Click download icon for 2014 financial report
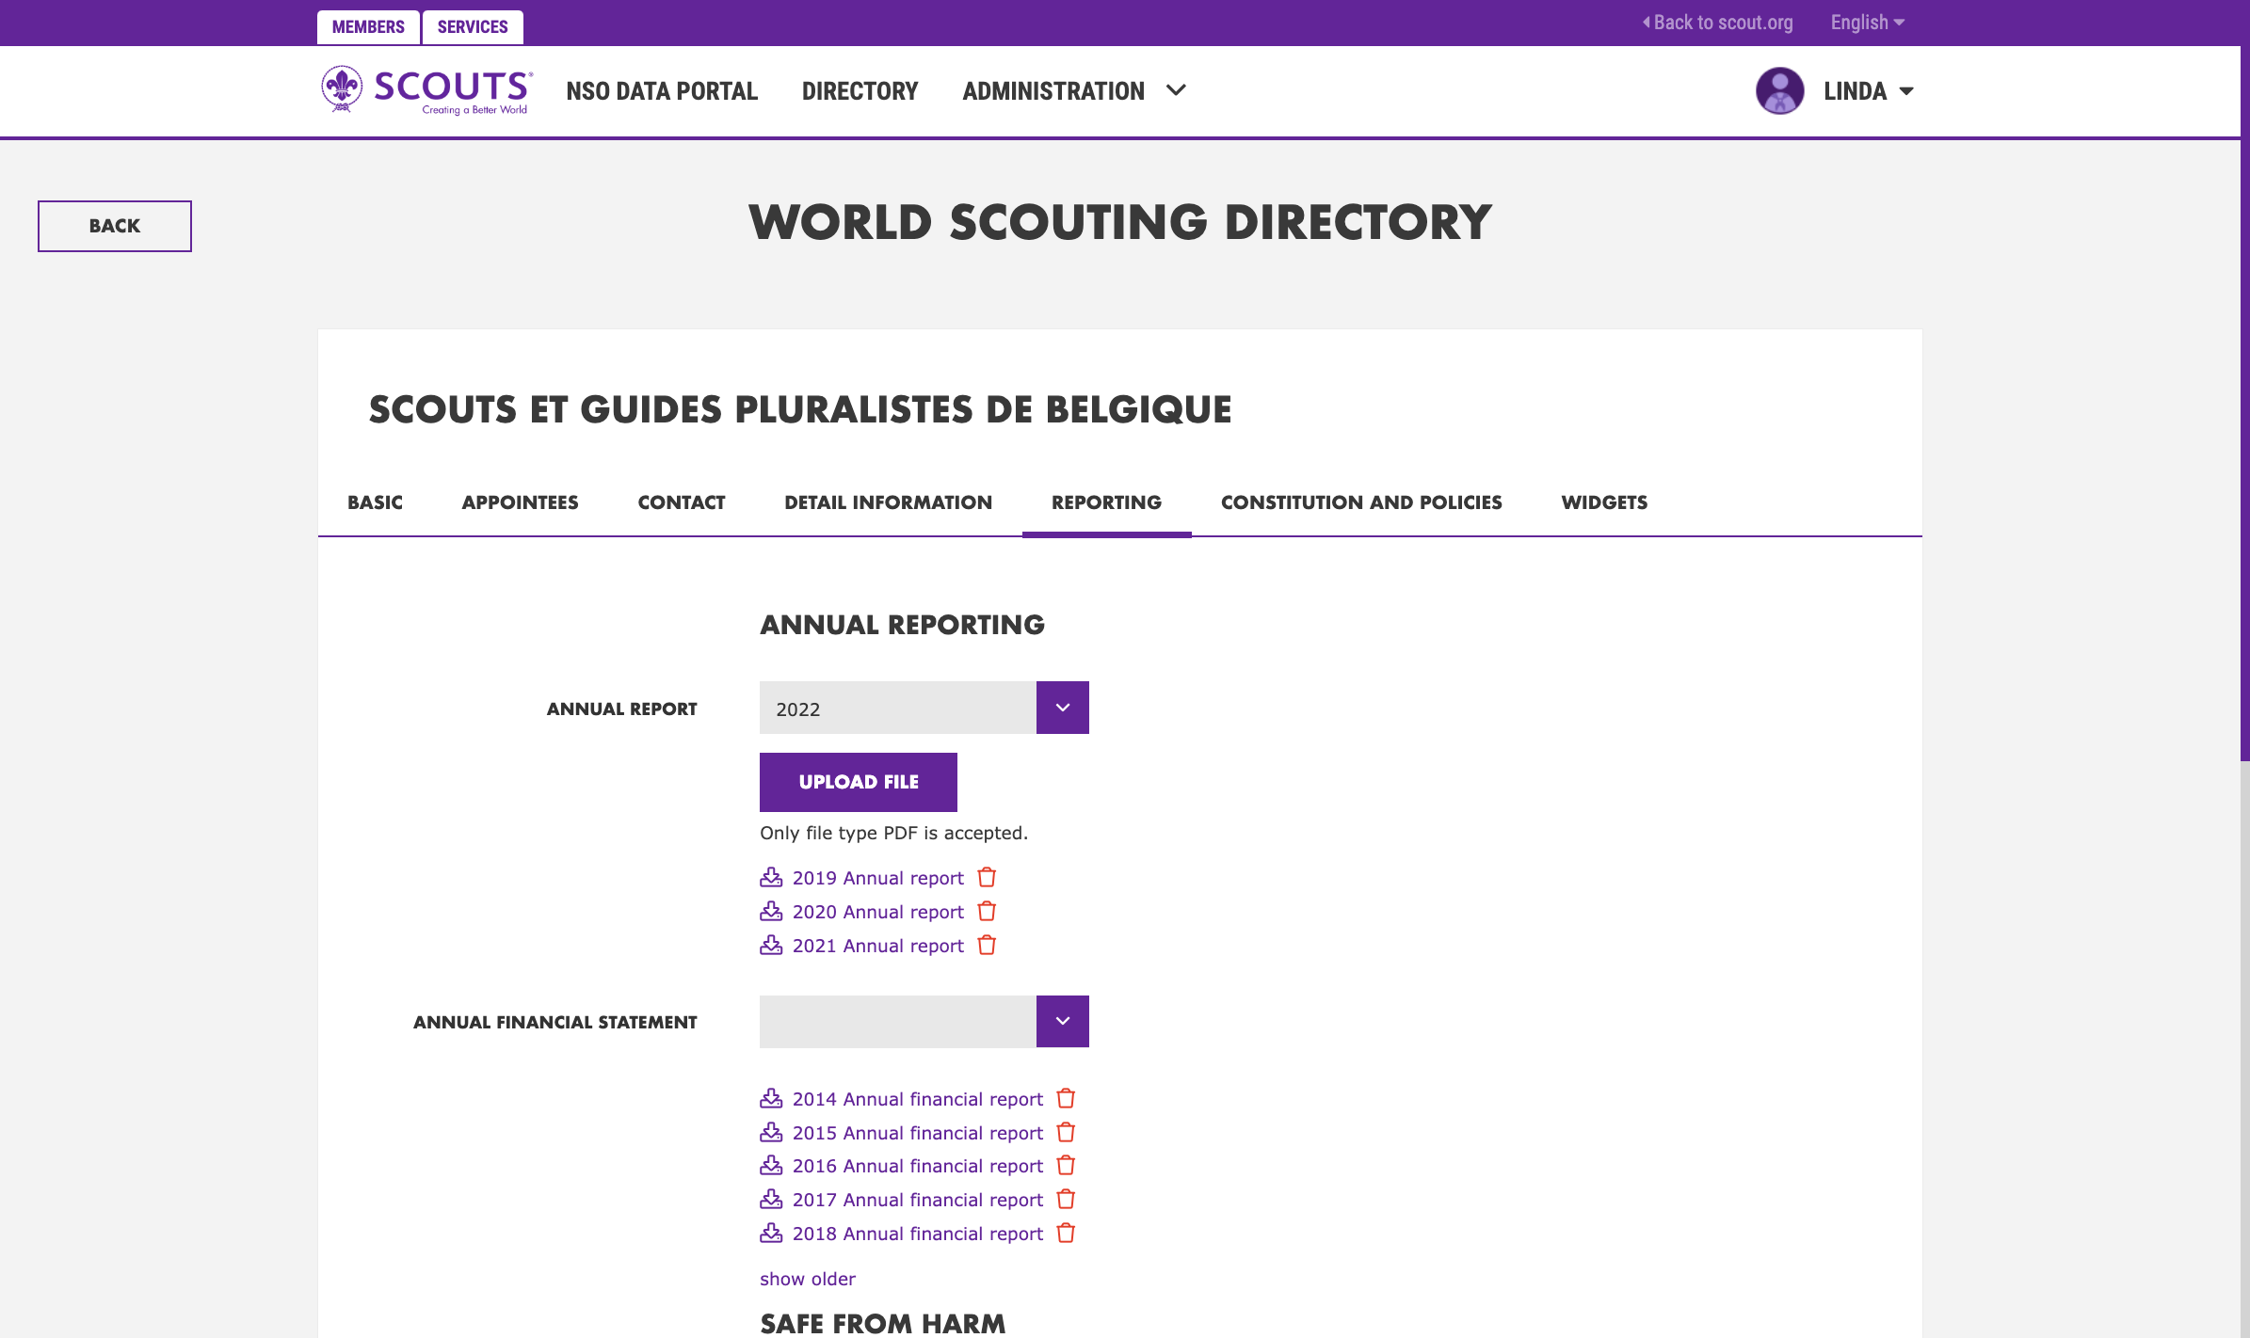The height and width of the screenshot is (1338, 2250). tap(771, 1098)
